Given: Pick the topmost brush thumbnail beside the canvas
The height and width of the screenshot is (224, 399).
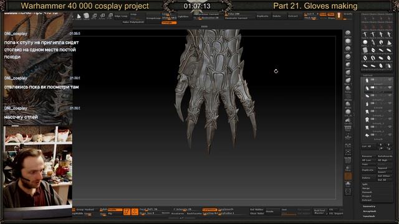Looking at the screenshot, I should pyautogui.click(x=348, y=33).
